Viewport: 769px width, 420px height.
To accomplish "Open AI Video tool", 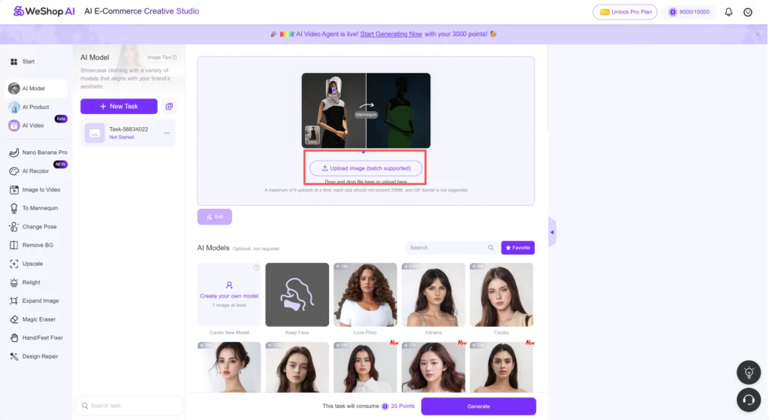I will [x=27, y=125].
